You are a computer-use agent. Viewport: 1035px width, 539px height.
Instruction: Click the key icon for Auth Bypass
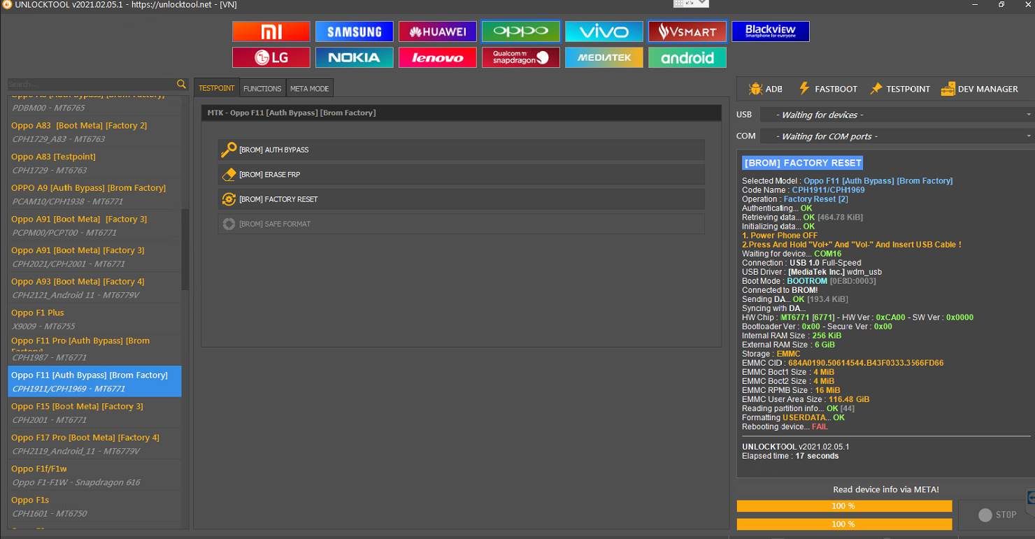point(229,150)
